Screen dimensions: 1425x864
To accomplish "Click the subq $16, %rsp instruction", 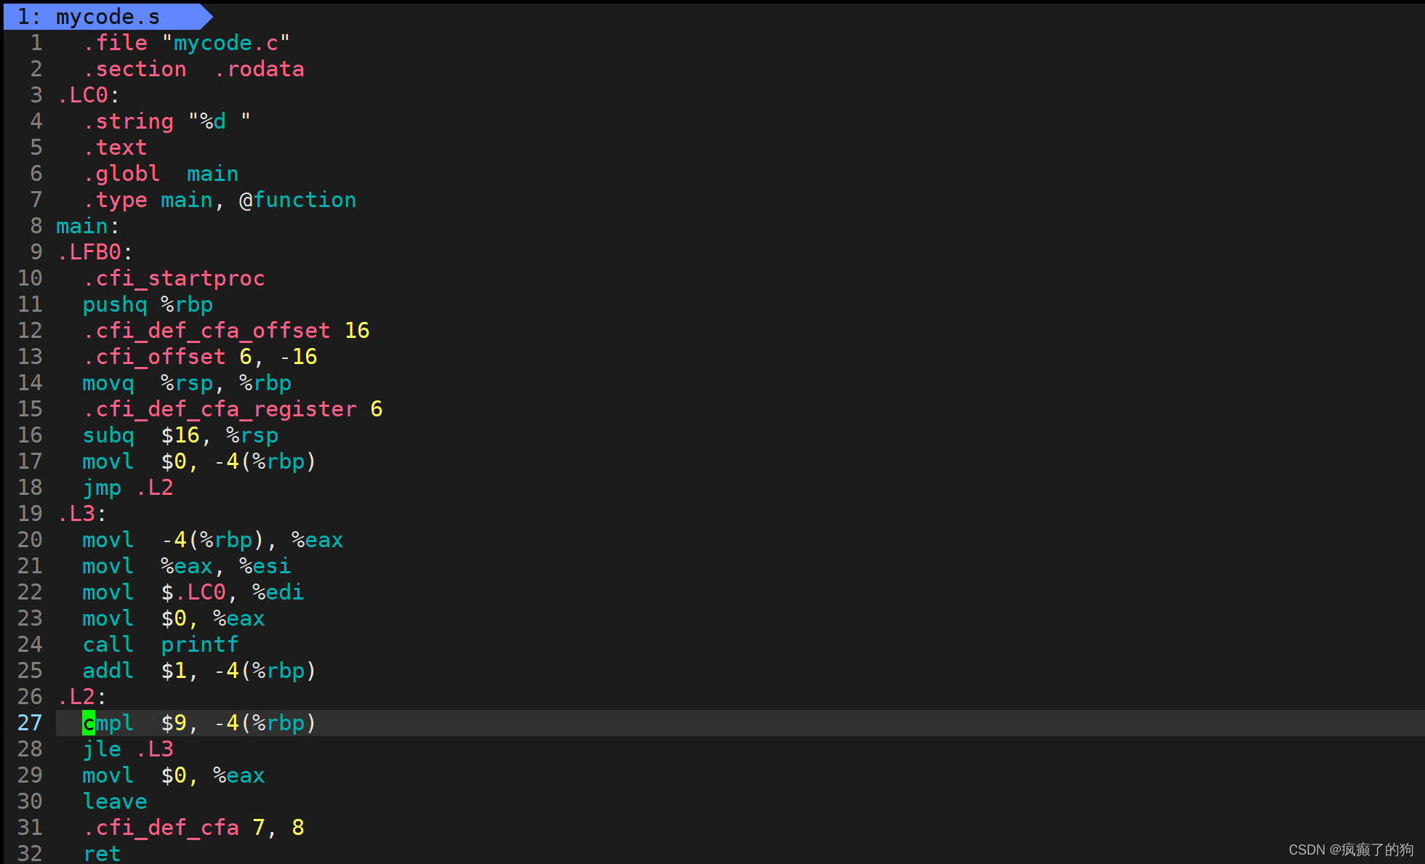I will (x=180, y=435).
